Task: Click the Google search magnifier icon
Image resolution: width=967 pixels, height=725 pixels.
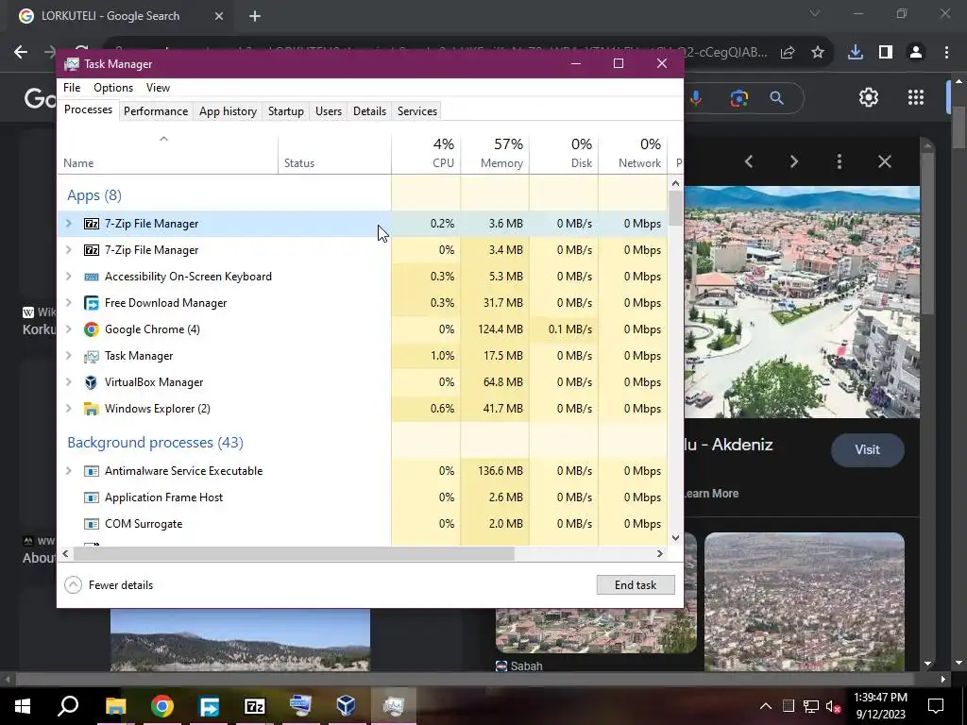Action: coord(777,98)
